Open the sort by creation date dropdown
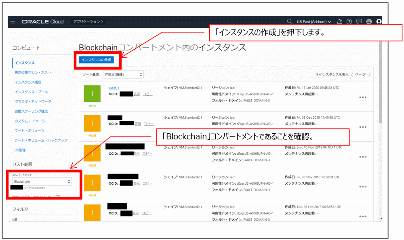The width and height of the screenshot is (404, 240). point(123,74)
